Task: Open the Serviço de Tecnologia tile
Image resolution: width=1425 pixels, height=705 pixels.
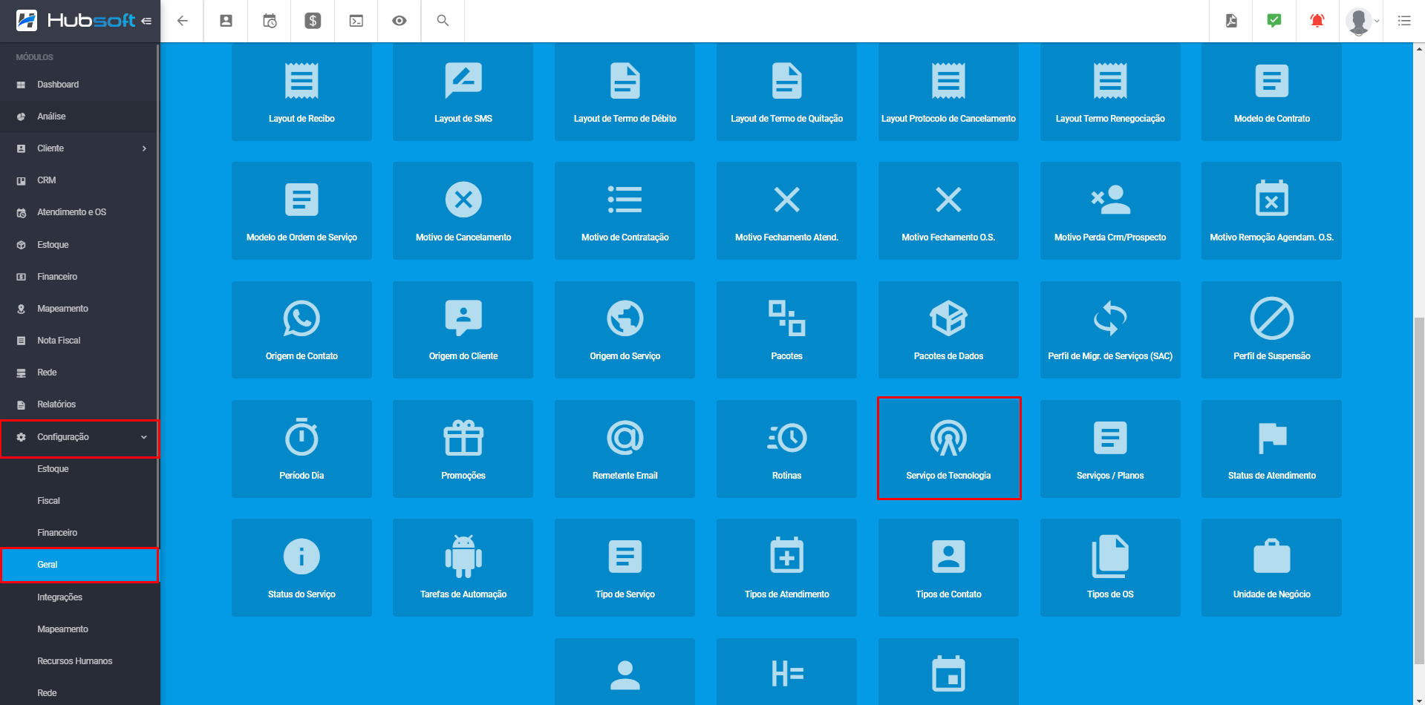Action: [x=948, y=449]
